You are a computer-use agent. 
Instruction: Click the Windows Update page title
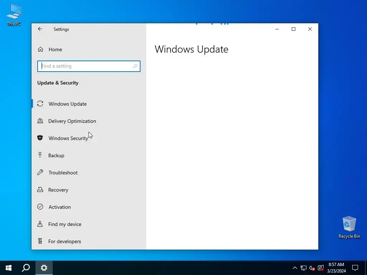tap(191, 49)
